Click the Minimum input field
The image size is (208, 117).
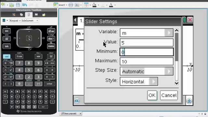click(147, 52)
